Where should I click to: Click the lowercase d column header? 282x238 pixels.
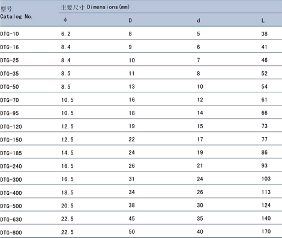(199, 20)
